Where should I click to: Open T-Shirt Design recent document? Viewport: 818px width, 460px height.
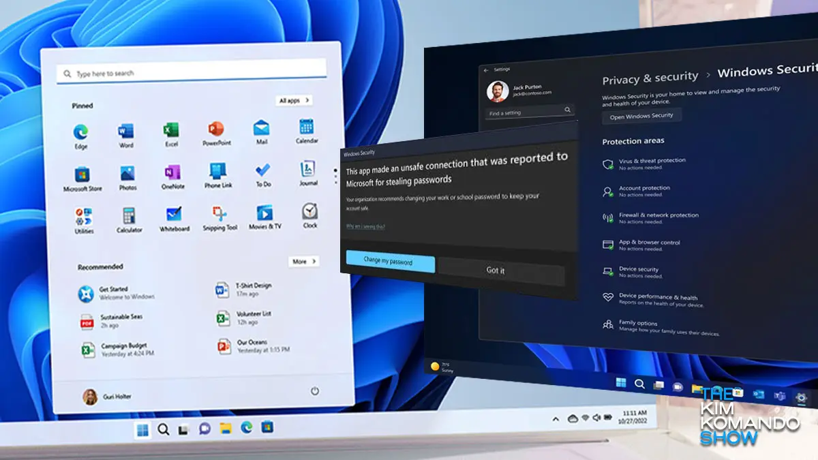(x=244, y=289)
